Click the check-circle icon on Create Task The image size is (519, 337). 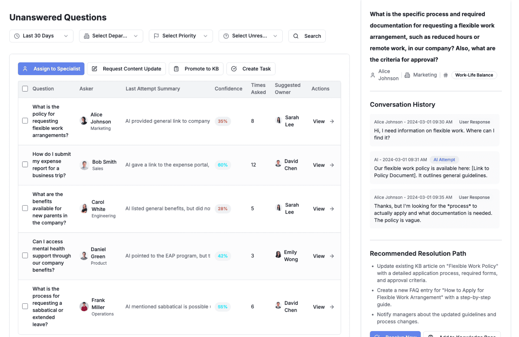[x=234, y=69]
